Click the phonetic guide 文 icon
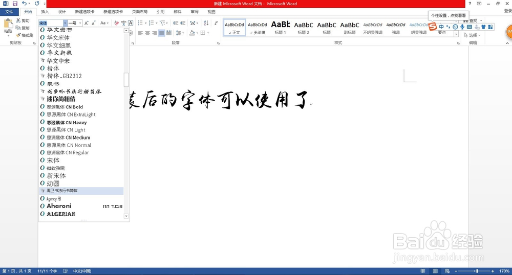The width and height of the screenshot is (512, 275). [123, 23]
